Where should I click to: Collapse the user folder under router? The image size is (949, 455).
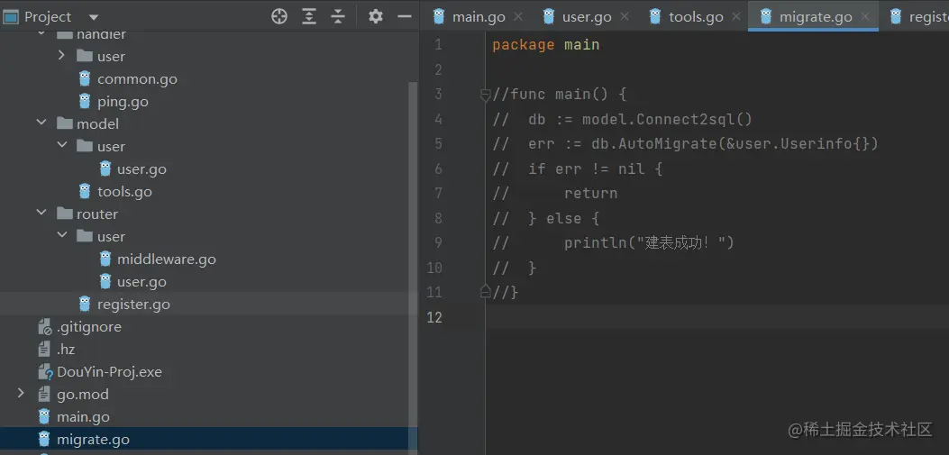coord(61,235)
